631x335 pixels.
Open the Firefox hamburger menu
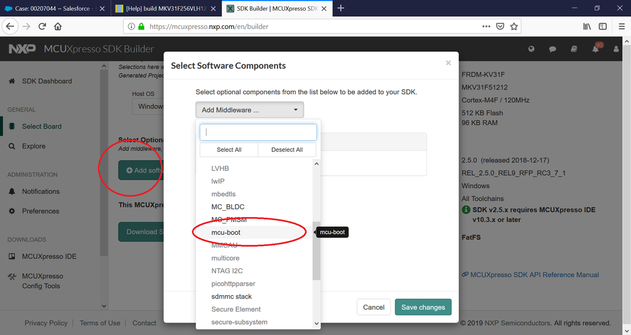[x=622, y=26]
